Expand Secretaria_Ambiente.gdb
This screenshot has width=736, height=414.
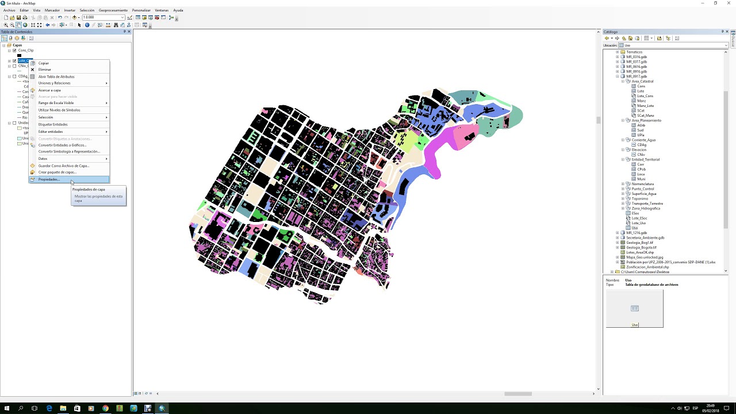[617, 237]
